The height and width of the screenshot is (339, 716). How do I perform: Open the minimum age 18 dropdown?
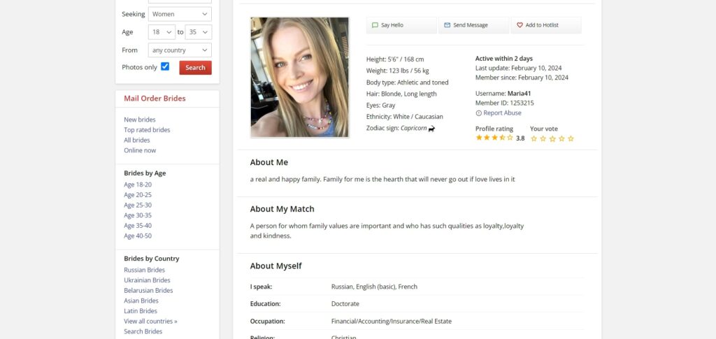coord(162,32)
